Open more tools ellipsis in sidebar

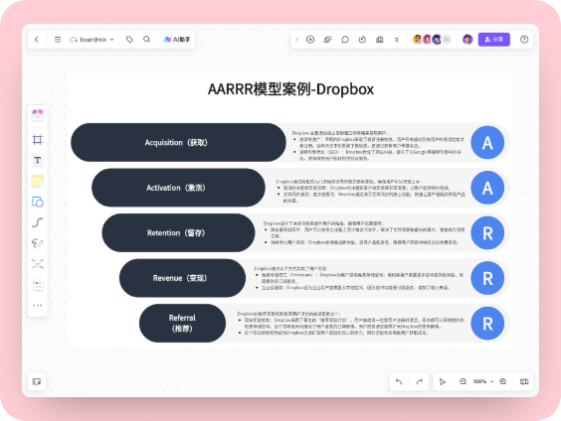(x=38, y=305)
